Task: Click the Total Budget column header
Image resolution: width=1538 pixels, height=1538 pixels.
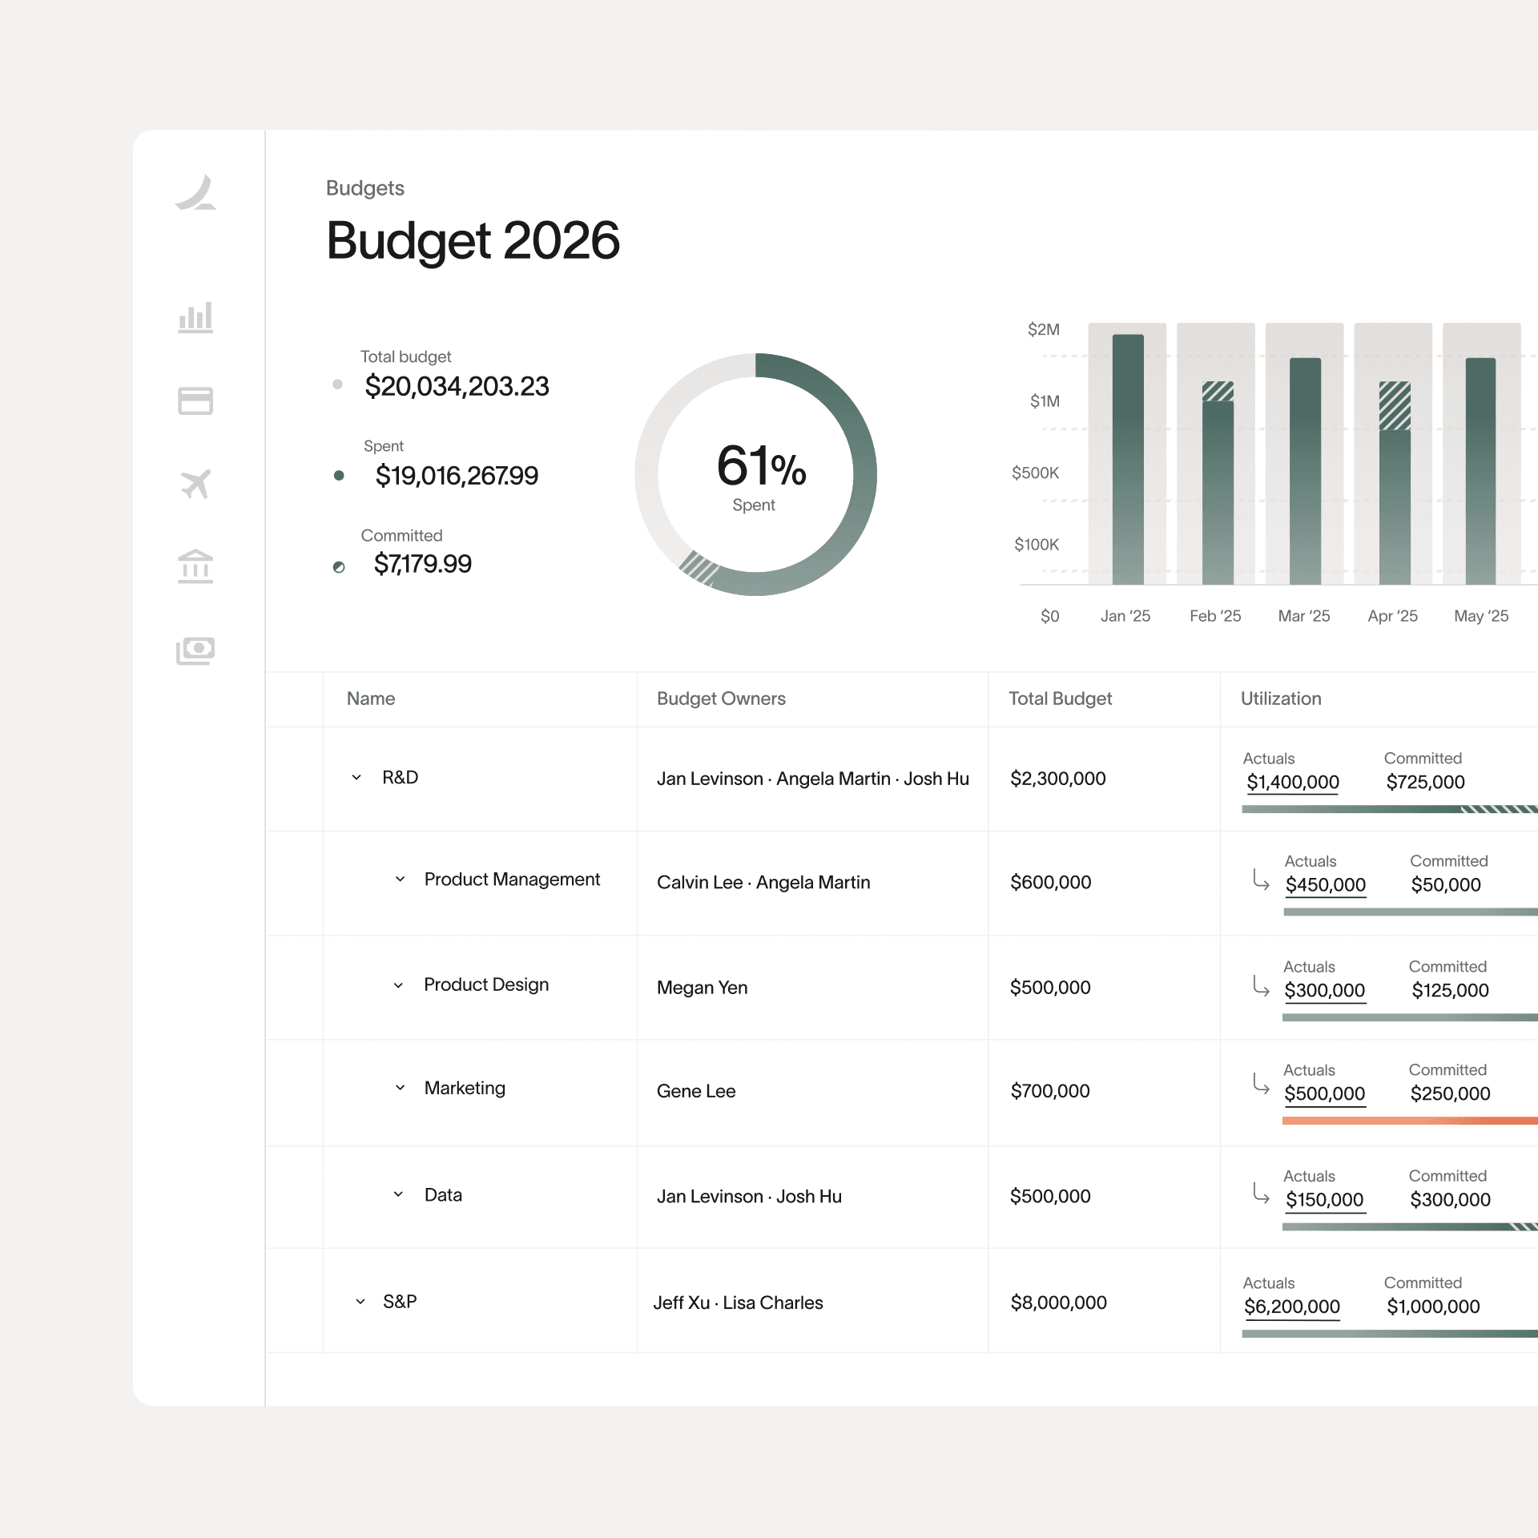Action: point(1060,699)
